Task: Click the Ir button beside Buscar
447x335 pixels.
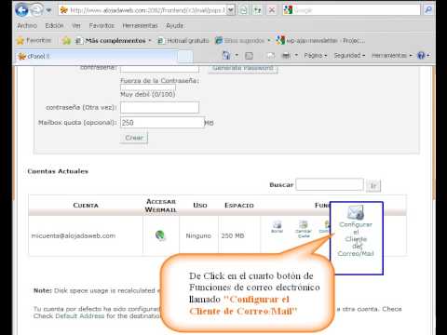Action: (x=373, y=185)
